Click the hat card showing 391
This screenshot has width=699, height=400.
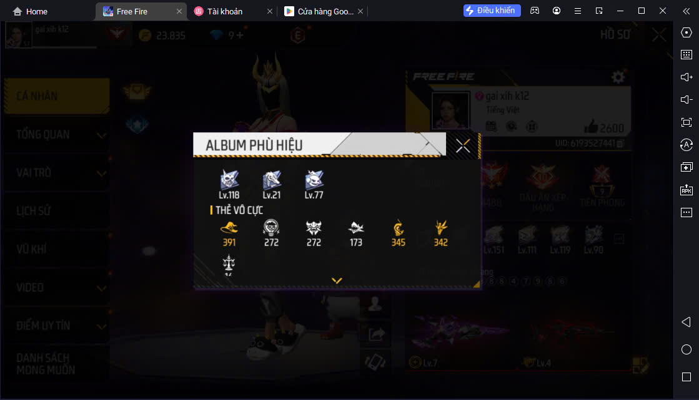coord(229,233)
